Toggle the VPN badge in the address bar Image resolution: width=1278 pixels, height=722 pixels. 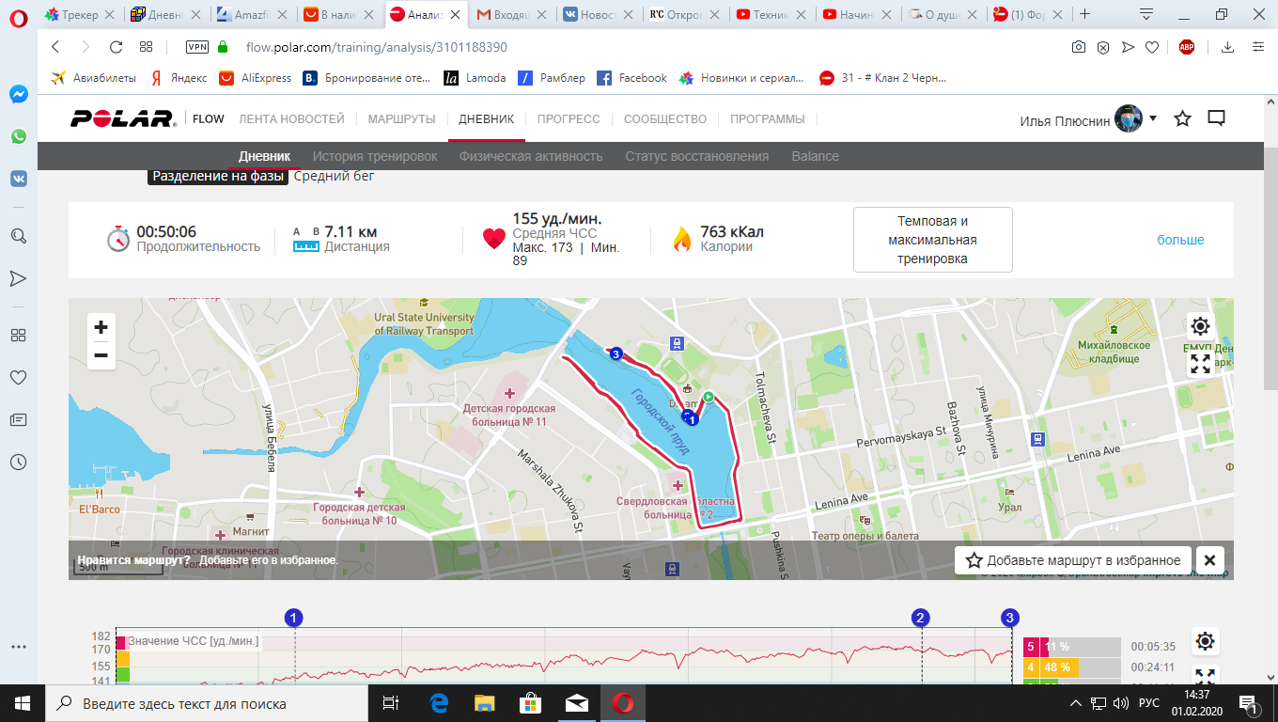point(198,47)
